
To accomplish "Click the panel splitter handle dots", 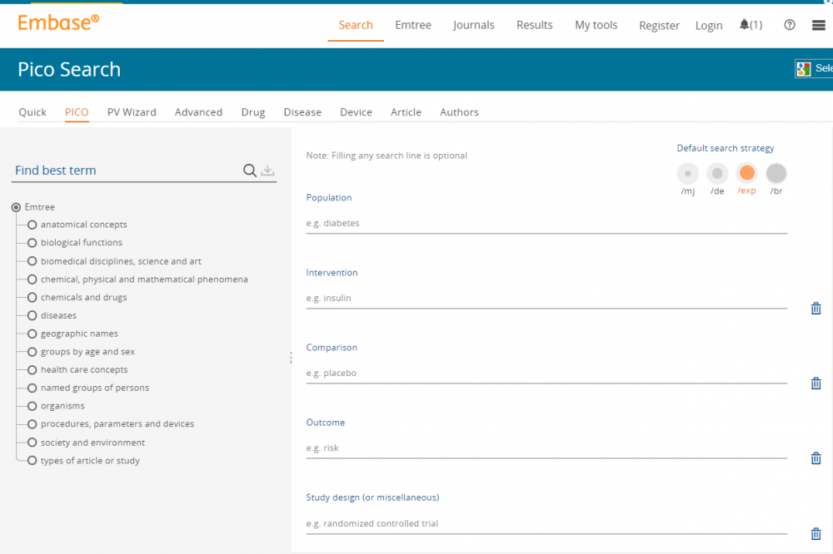I will [x=291, y=358].
